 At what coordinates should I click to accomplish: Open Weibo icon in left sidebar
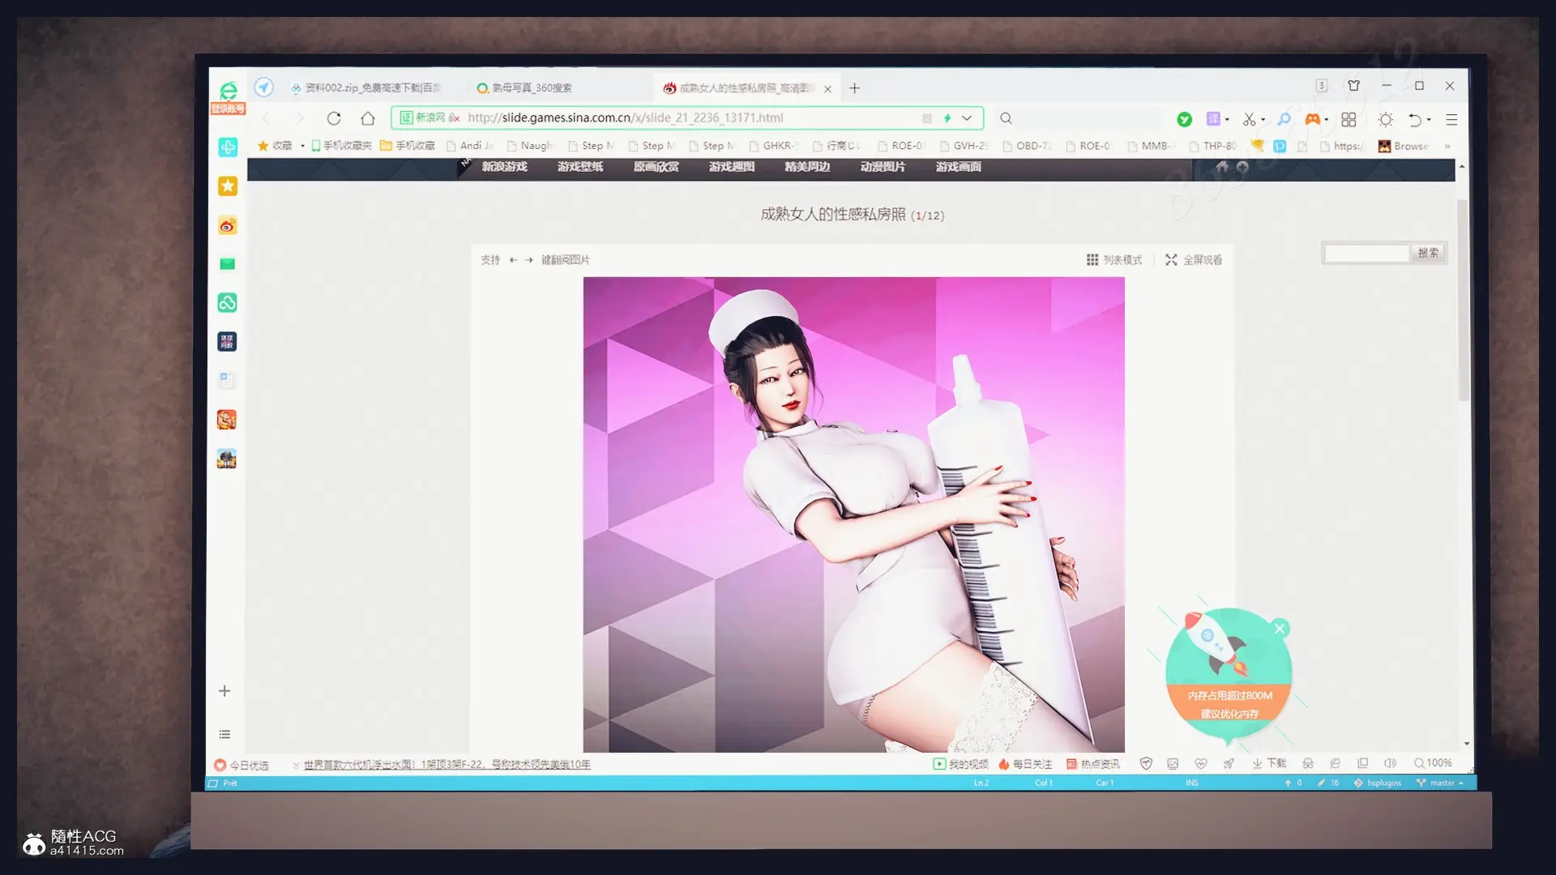[x=227, y=225]
